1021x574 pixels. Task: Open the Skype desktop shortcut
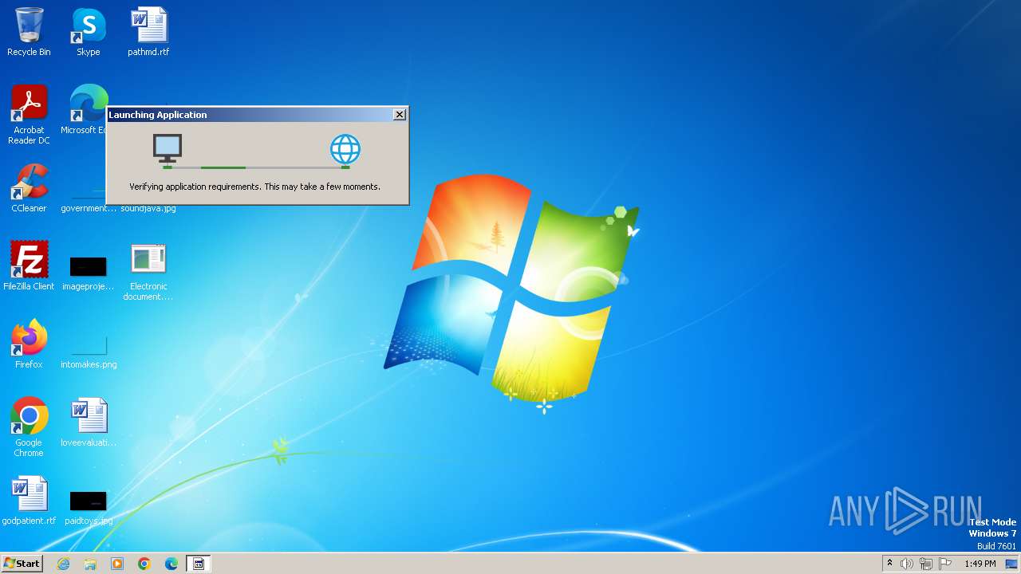point(89,32)
